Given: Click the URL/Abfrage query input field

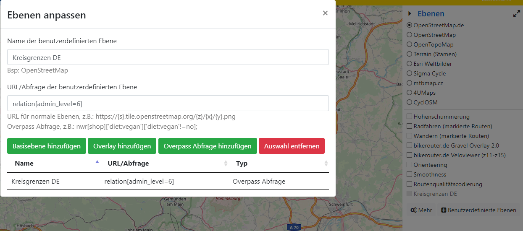Looking at the screenshot, I should click(x=168, y=103).
